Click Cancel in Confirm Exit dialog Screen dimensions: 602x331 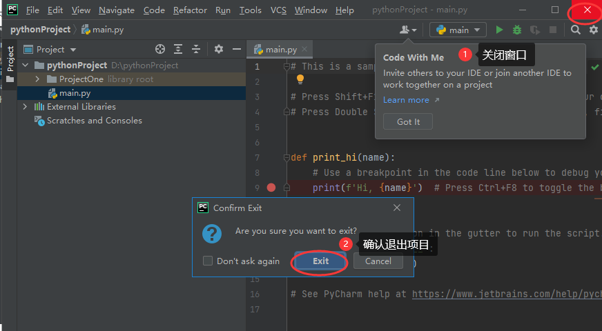tap(378, 261)
